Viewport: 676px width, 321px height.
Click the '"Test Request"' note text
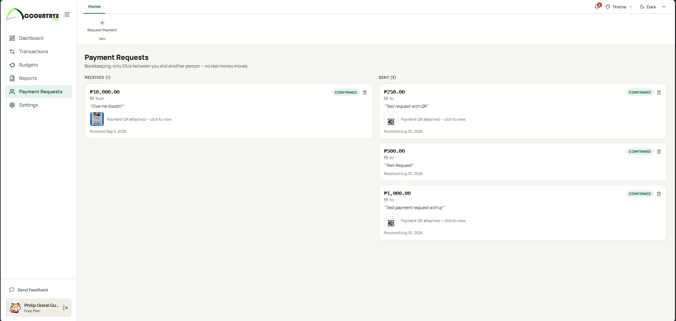(399, 165)
